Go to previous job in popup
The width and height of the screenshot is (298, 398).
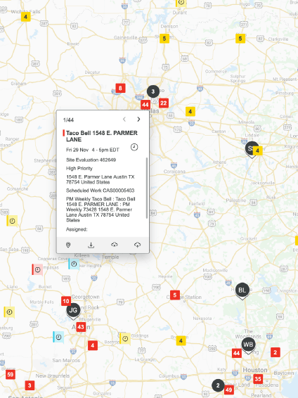pyautogui.click(x=124, y=120)
